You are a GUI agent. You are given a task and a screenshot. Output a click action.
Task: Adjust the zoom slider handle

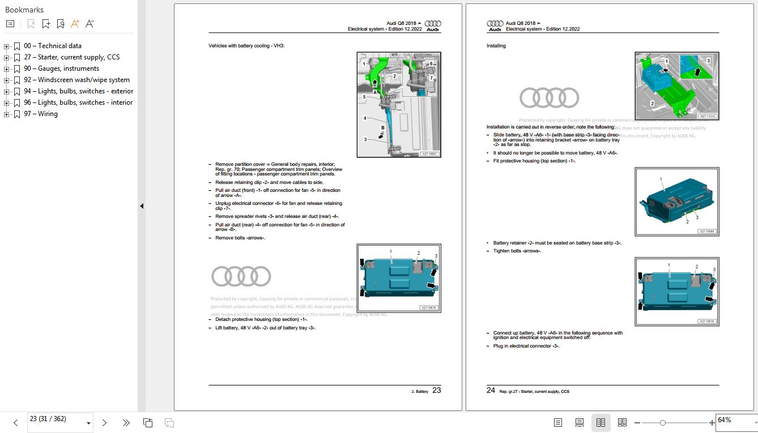(x=663, y=423)
